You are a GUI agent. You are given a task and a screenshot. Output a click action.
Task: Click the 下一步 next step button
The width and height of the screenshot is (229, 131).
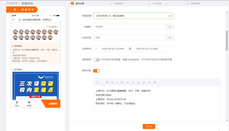click(149, 126)
